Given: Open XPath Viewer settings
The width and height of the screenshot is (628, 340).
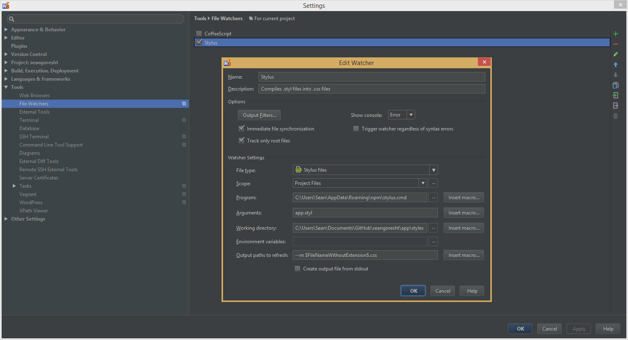Looking at the screenshot, I should (x=34, y=211).
